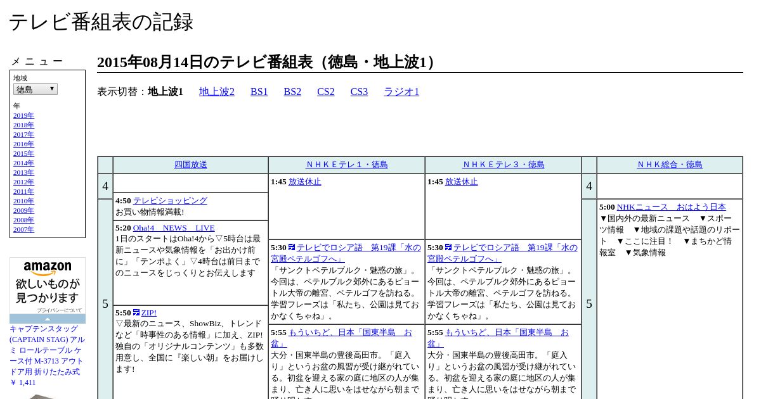Open year 2017年 archive
761x399 pixels.
(x=24, y=134)
